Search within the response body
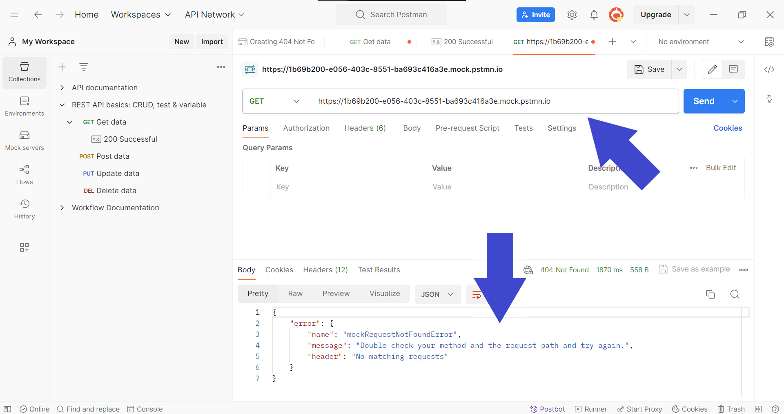 pyautogui.click(x=735, y=294)
